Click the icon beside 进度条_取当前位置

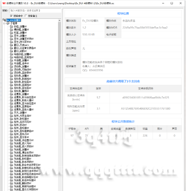tap(12, 97)
